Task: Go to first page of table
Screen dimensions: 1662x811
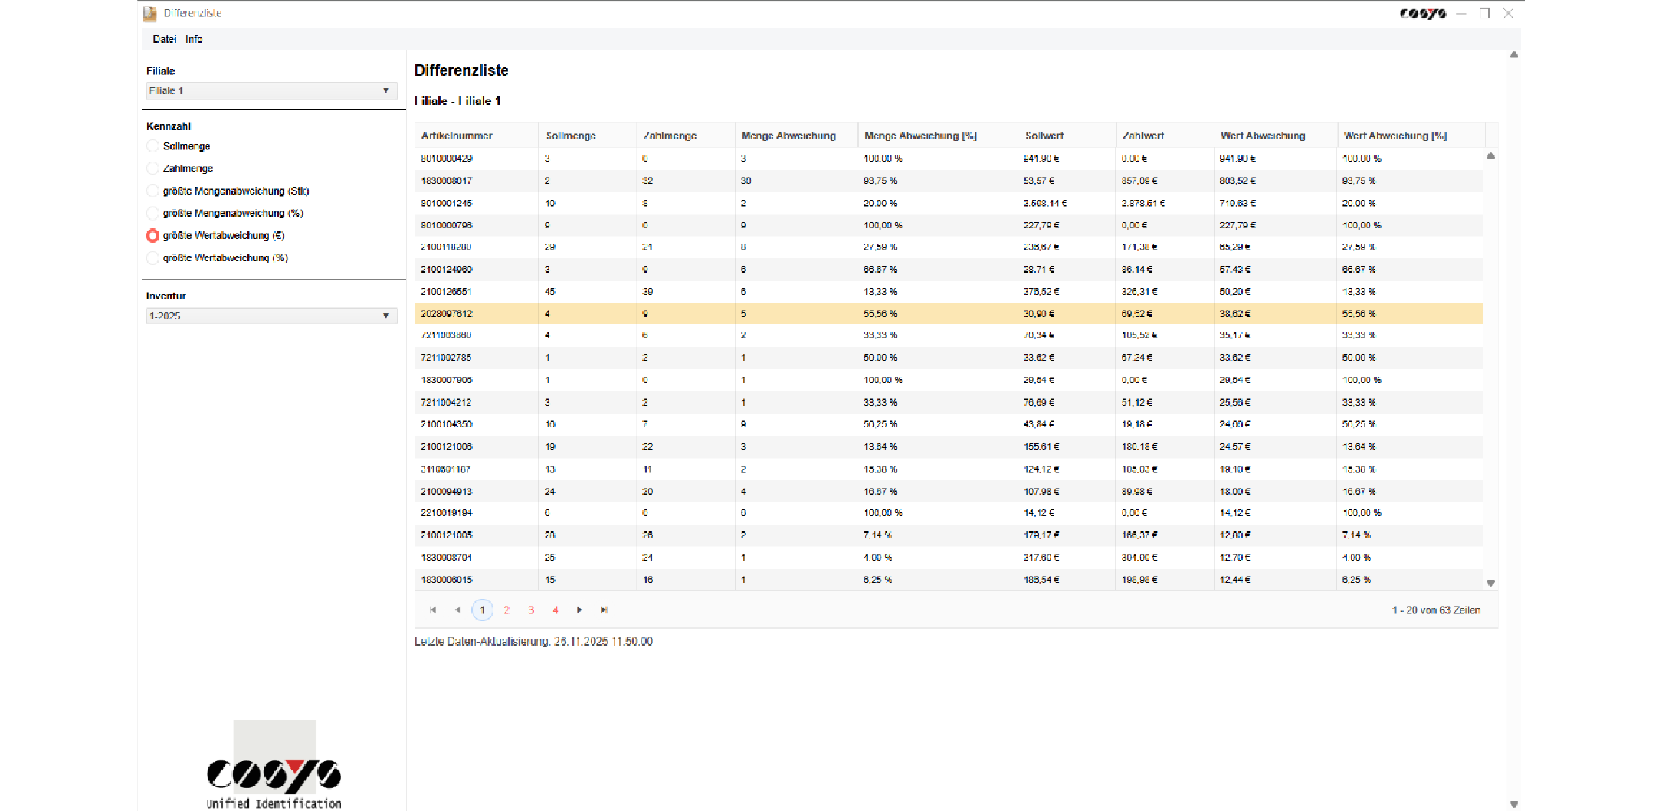Action: (433, 610)
